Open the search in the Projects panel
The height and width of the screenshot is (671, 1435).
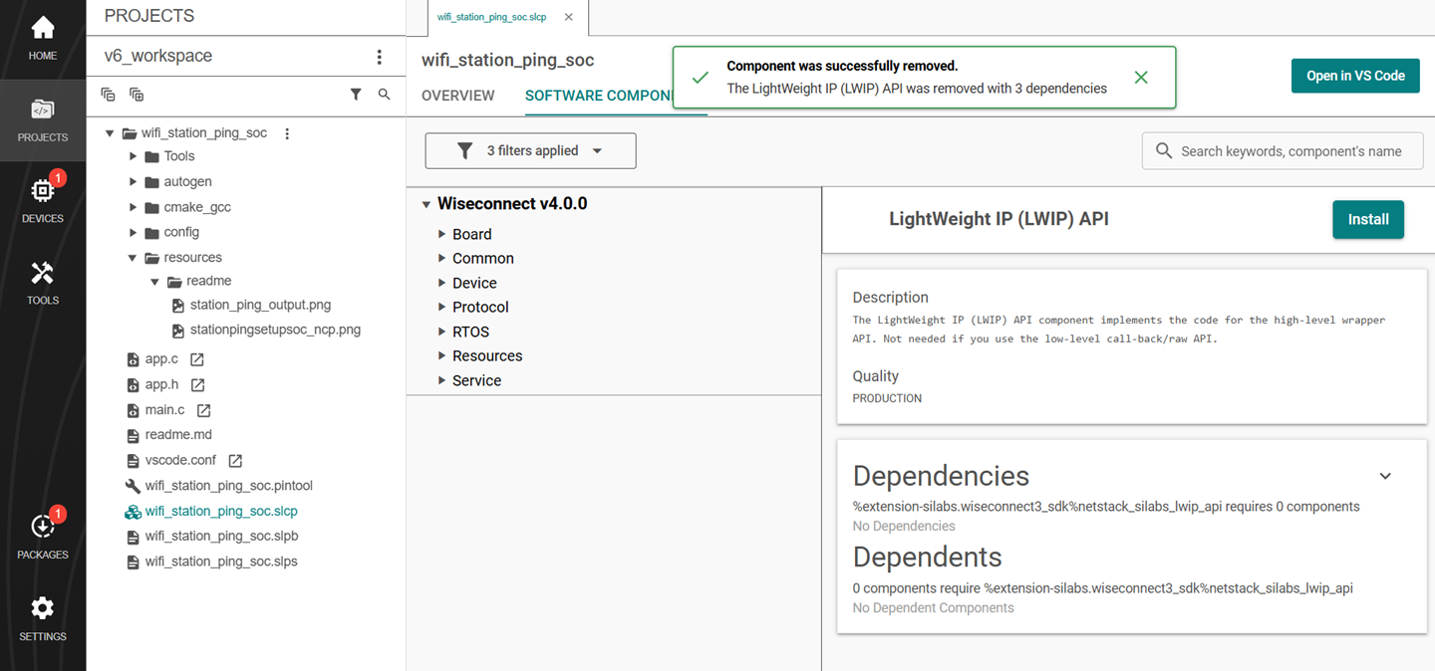[384, 94]
